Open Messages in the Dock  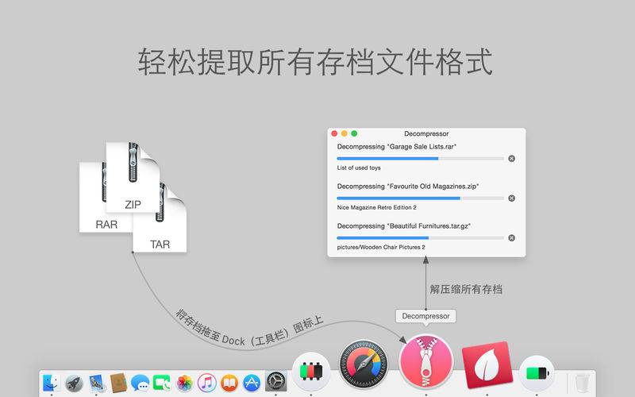pos(140,383)
